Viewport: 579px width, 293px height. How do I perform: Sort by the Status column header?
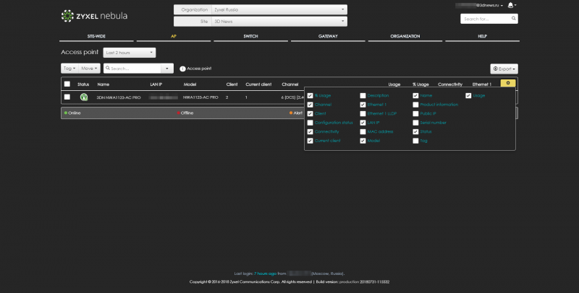coord(83,84)
